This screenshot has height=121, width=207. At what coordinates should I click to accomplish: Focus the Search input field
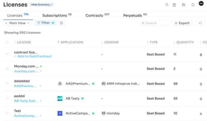coord(155,23)
